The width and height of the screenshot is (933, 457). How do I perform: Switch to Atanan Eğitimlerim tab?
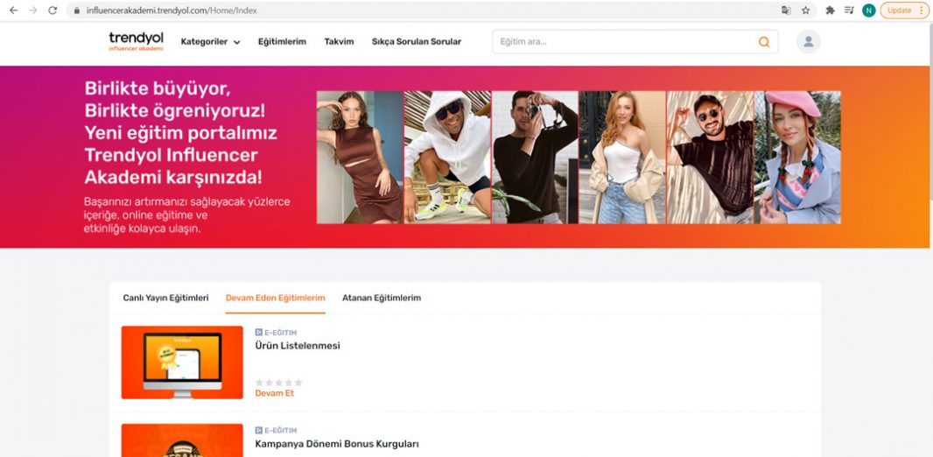click(x=382, y=298)
